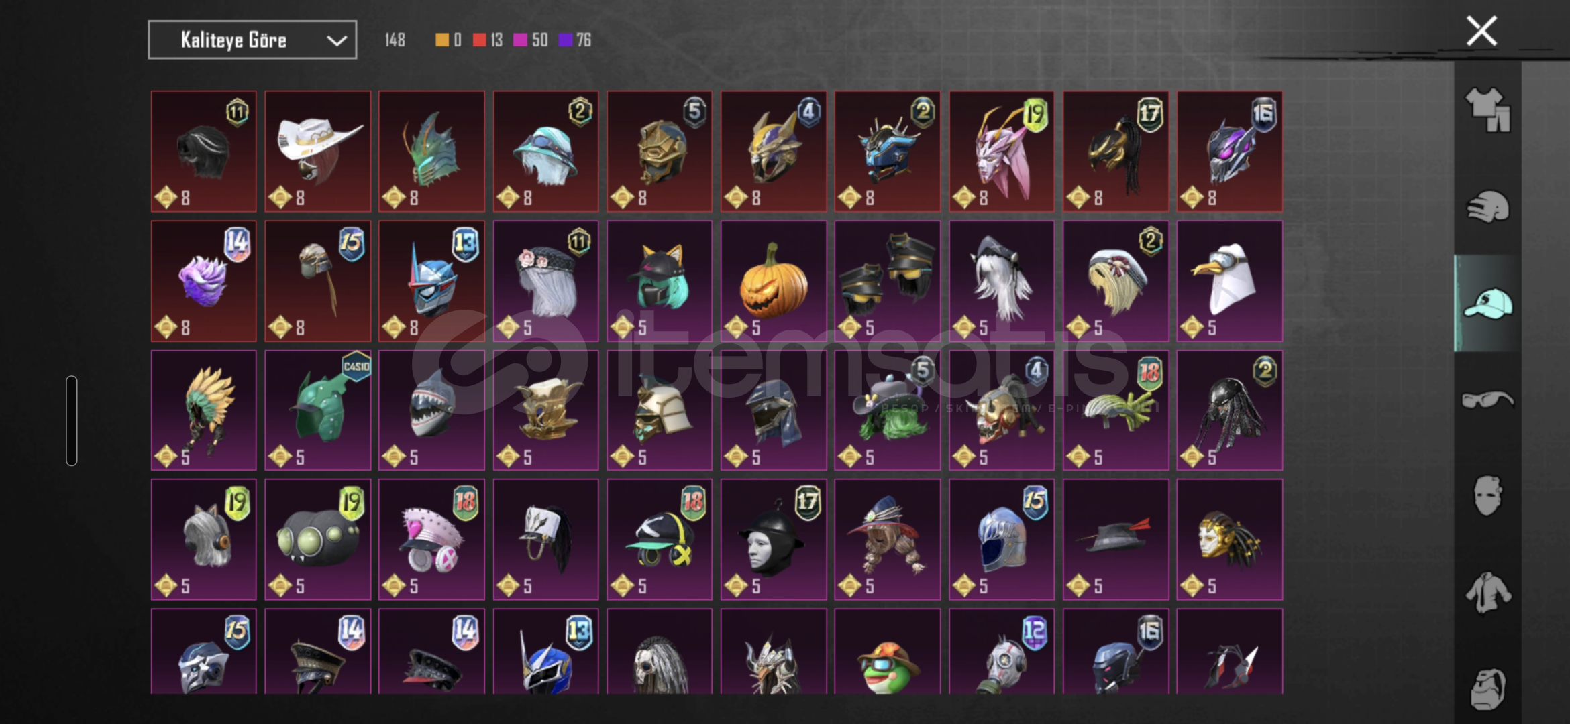Select the shark head helmet item
This screenshot has width=1570, height=724.
pos(431,410)
